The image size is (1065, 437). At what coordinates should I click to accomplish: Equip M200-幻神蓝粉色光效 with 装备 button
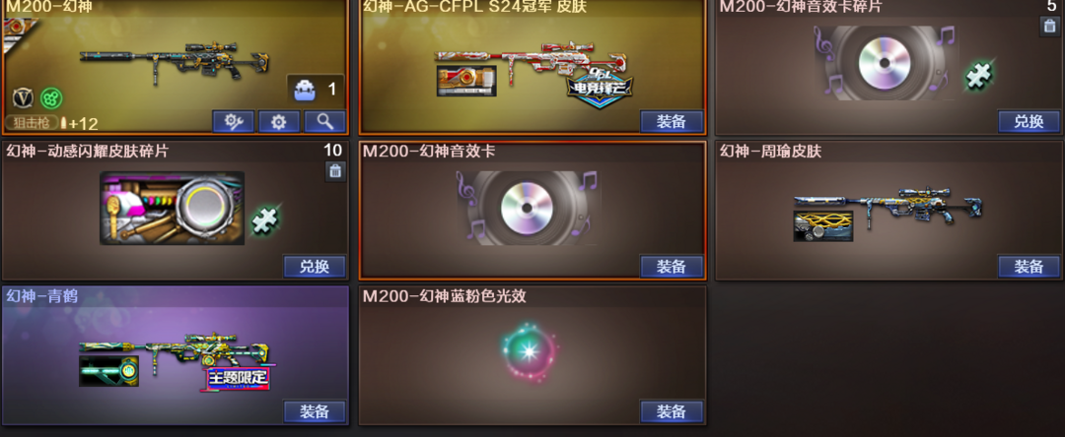click(672, 411)
